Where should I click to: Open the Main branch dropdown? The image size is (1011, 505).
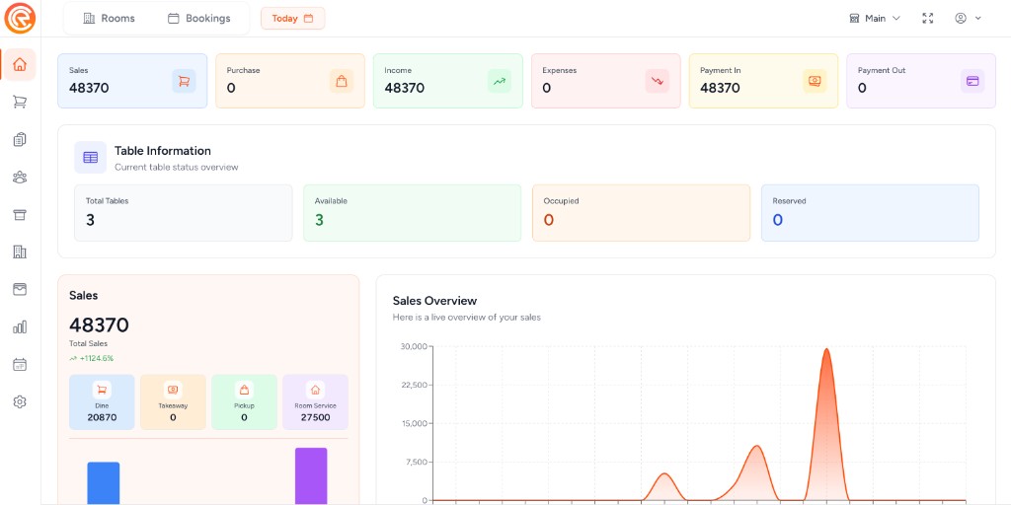875,18
